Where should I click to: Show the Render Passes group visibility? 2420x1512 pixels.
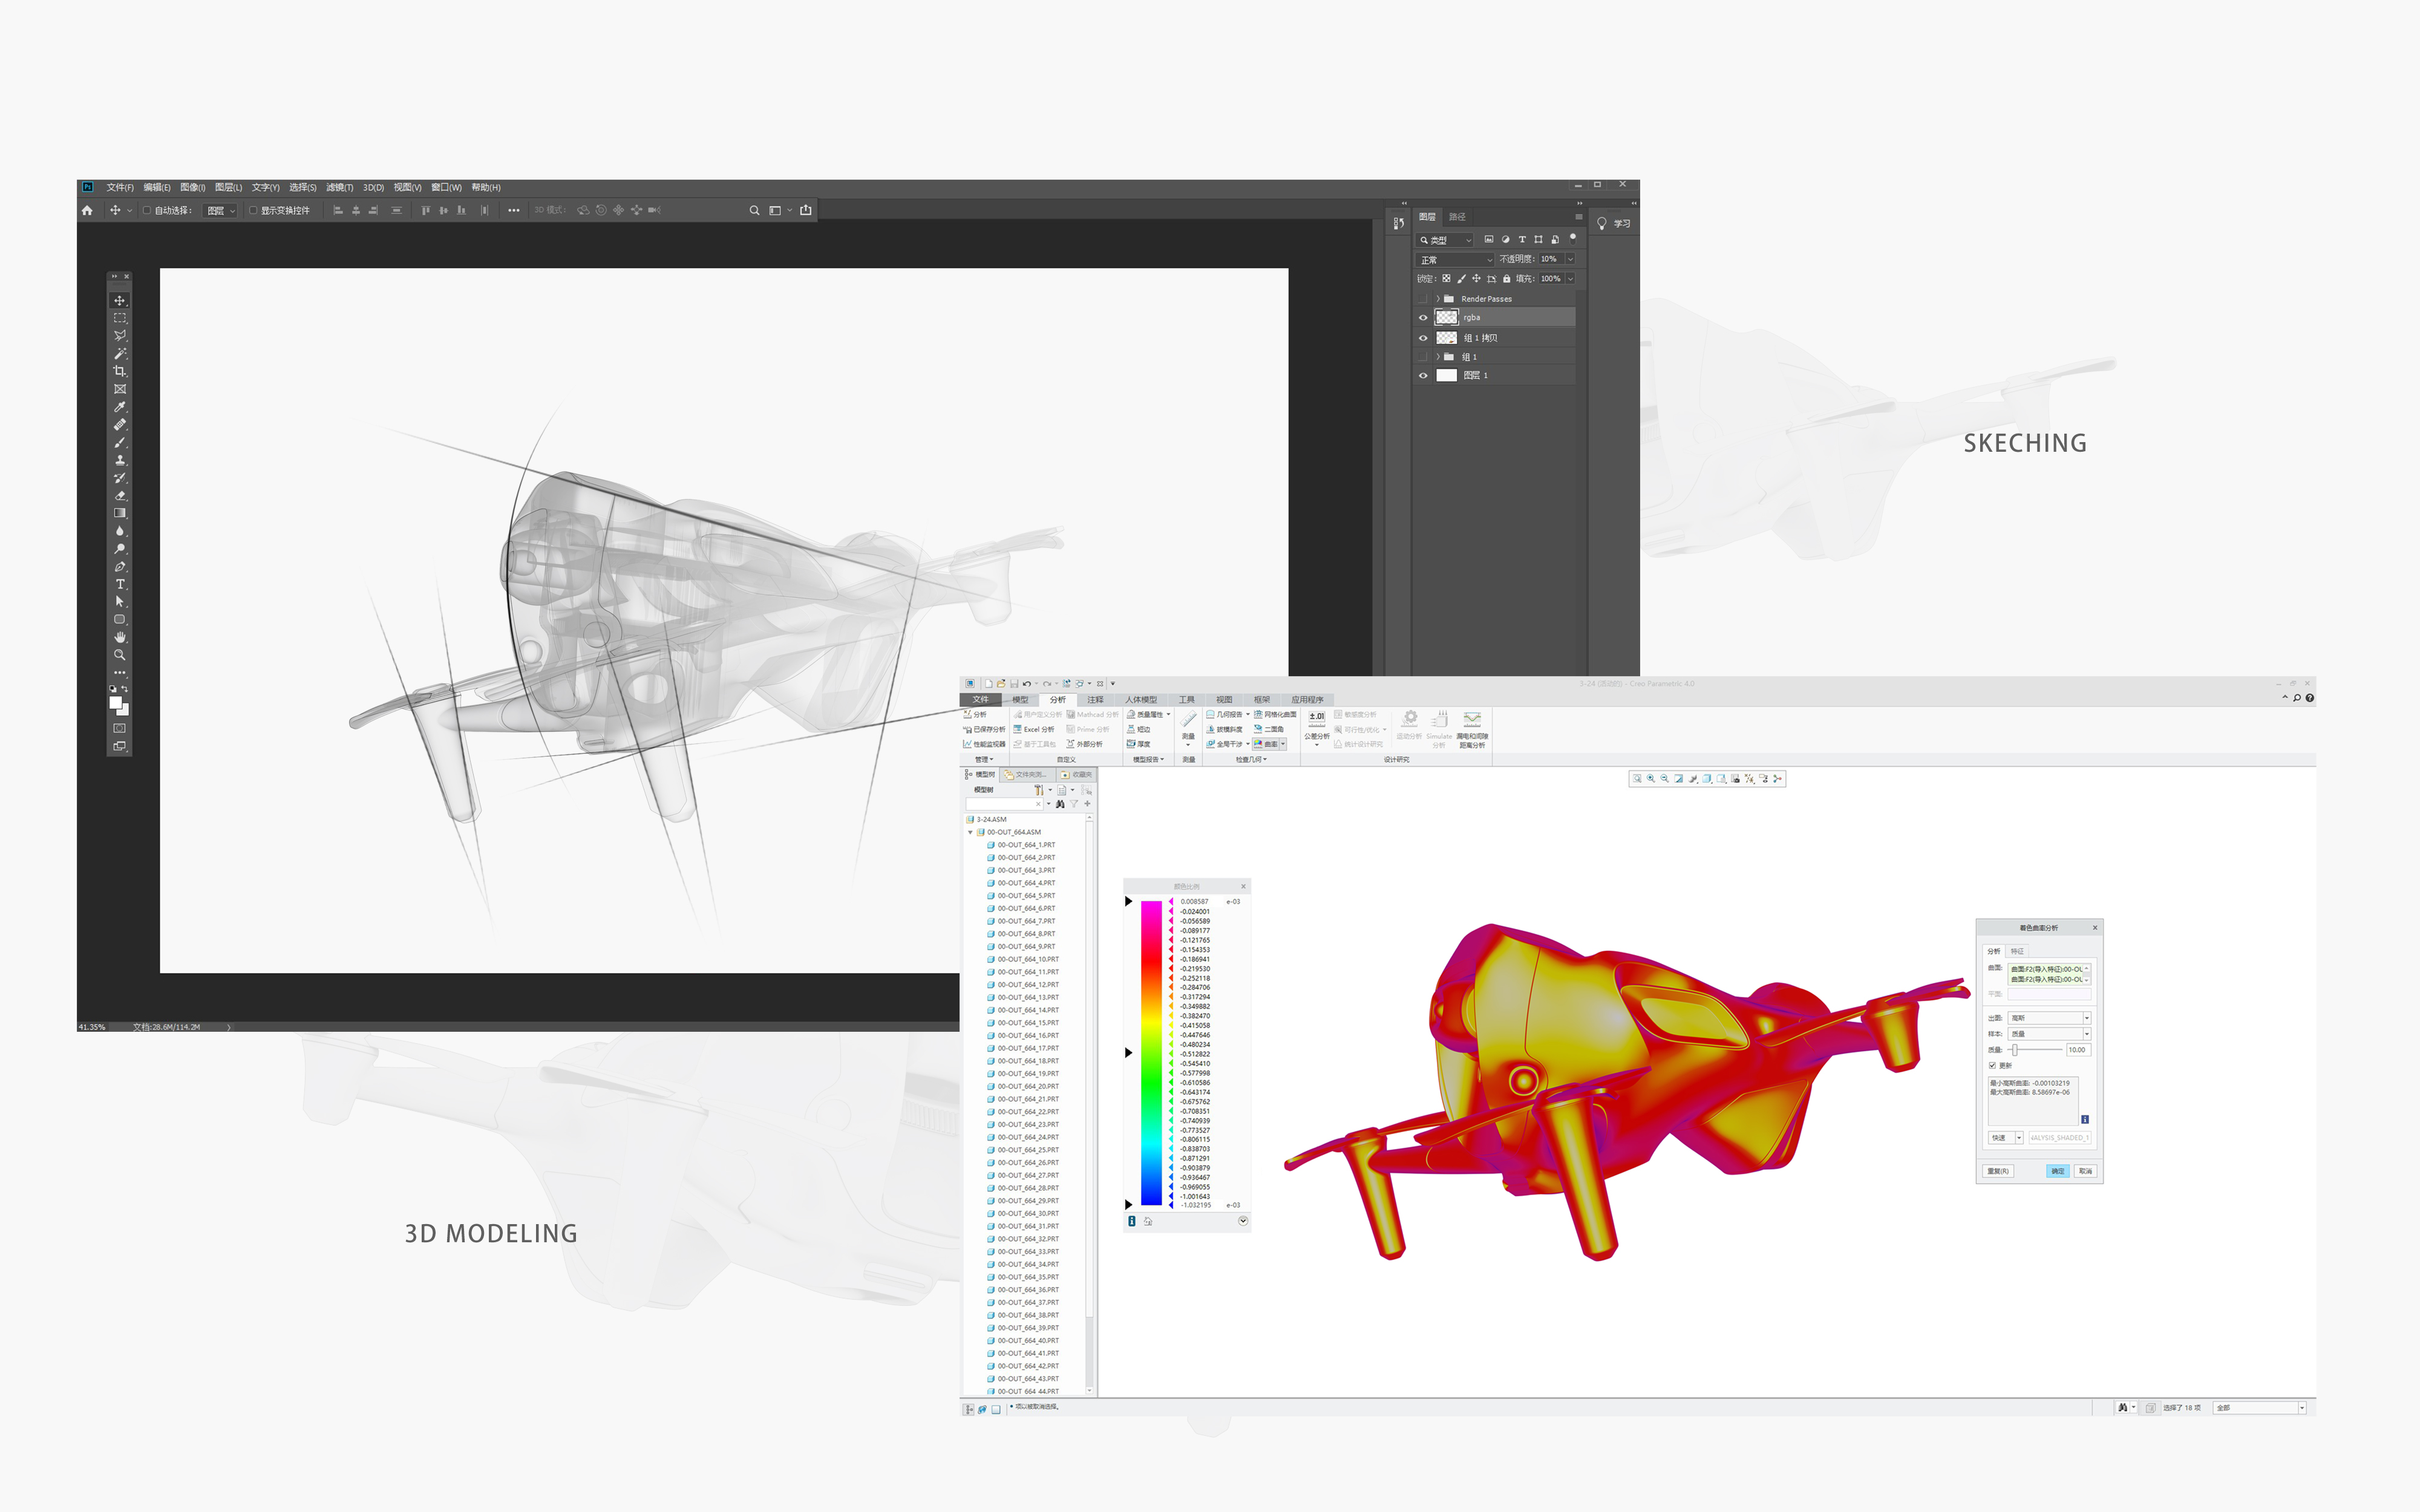pos(1423,299)
